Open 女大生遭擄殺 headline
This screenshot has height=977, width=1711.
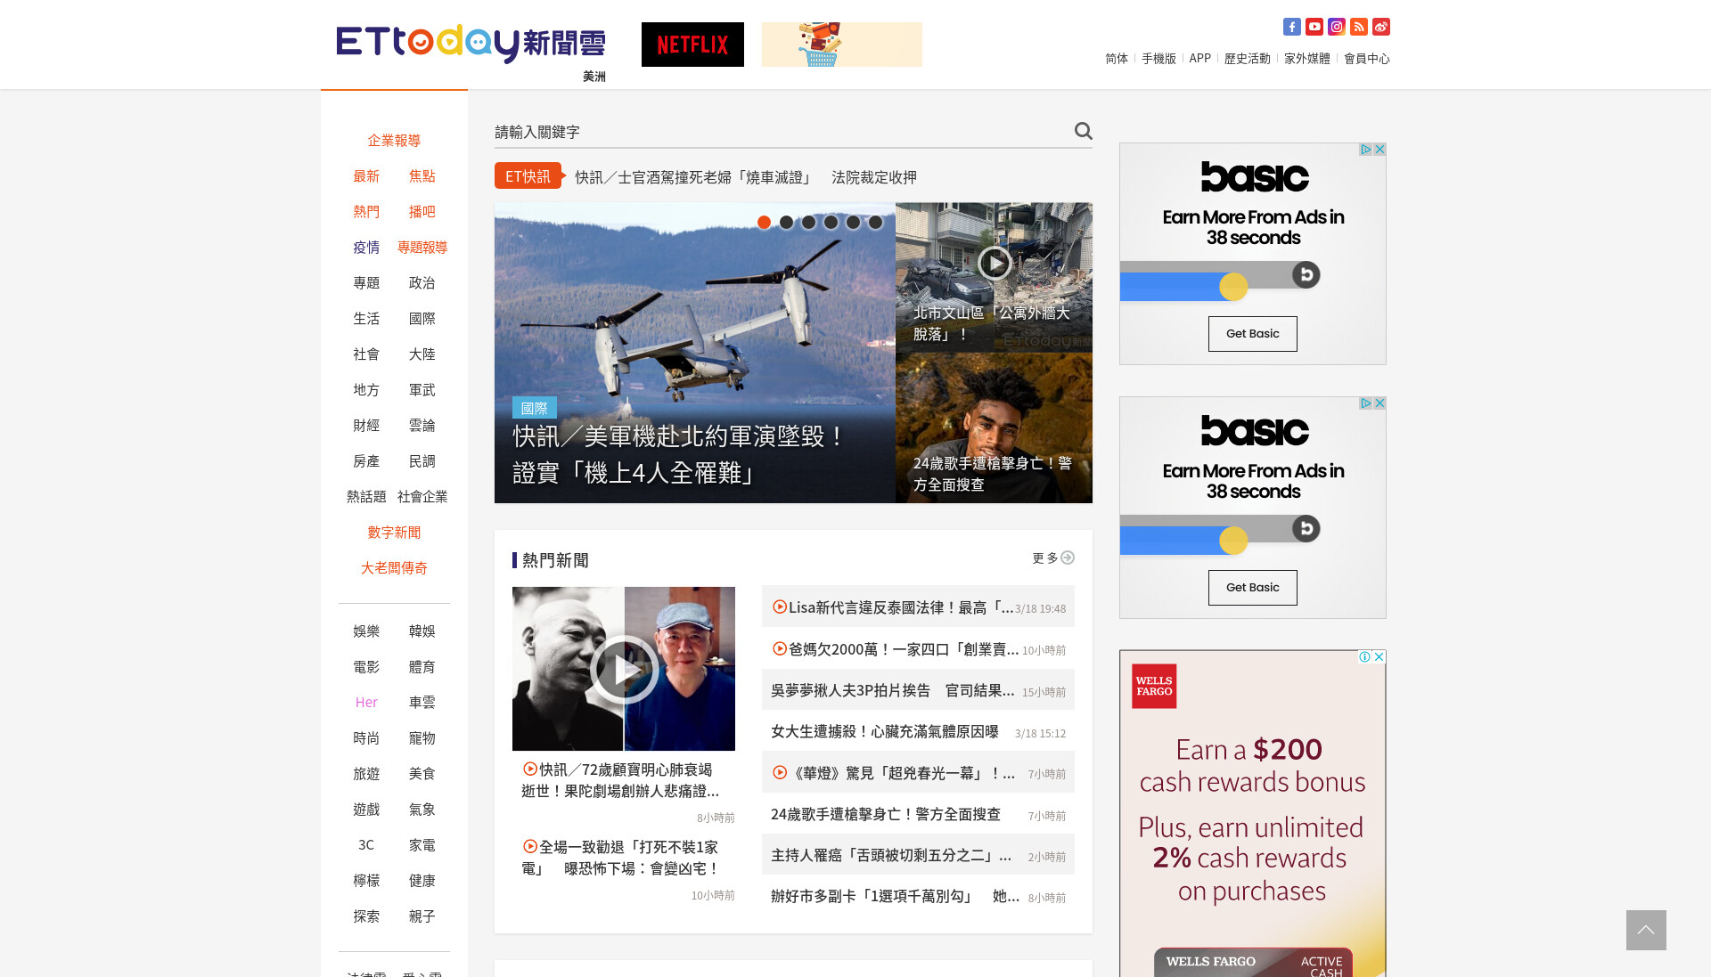[x=885, y=731]
